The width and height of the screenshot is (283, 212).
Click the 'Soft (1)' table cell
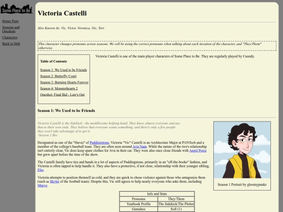176,209
